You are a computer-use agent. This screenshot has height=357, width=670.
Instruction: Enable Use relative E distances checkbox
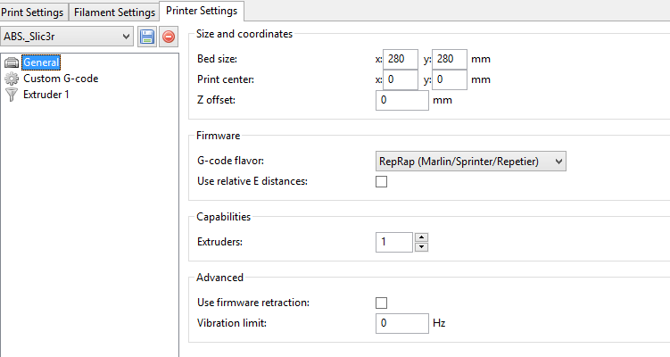click(382, 182)
